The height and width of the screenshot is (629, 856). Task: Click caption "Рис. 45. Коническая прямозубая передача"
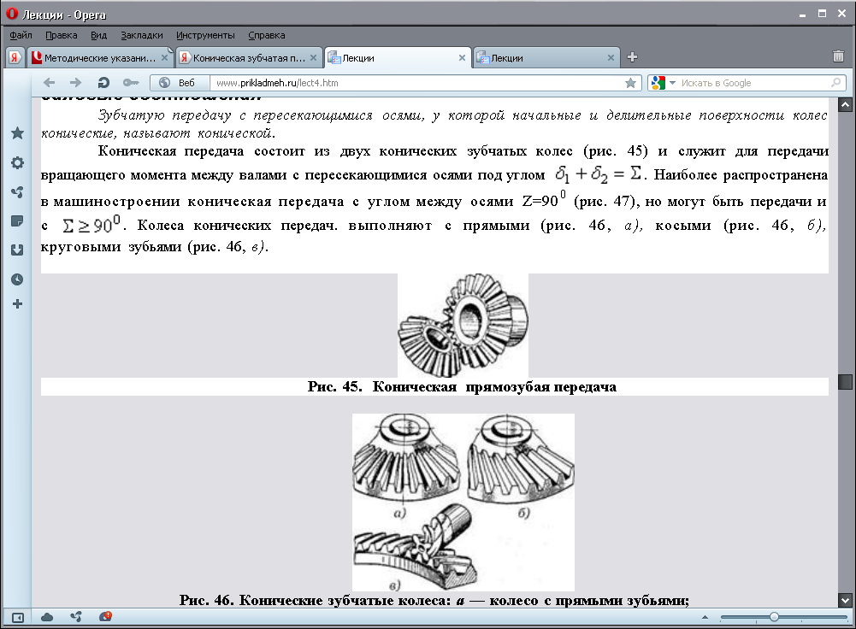(462, 387)
